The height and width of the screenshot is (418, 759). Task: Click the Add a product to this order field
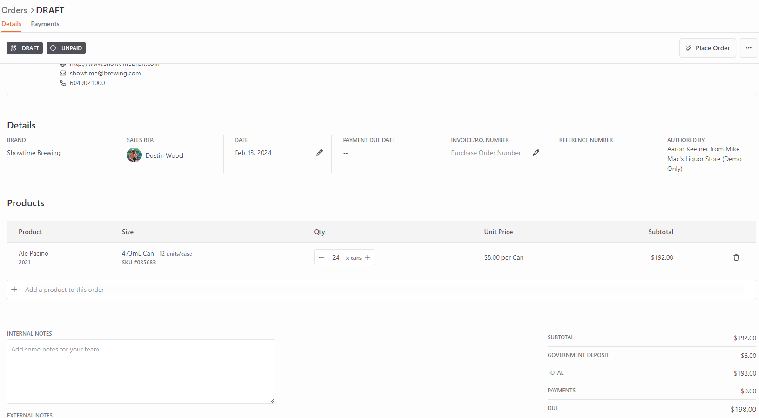[x=381, y=290]
